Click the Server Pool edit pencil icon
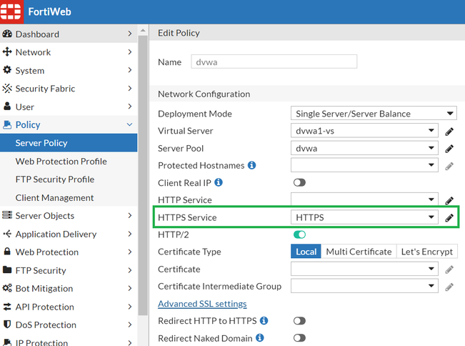The width and height of the screenshot is (465, 346). point(449,149)
